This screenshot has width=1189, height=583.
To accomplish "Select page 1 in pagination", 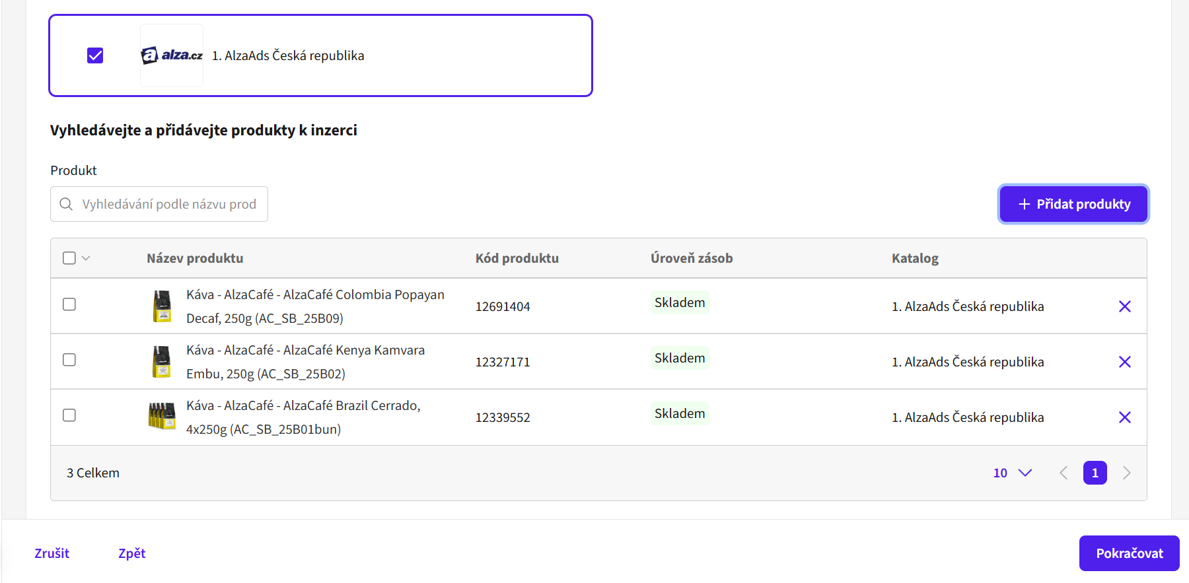I will click(1095, 473).
